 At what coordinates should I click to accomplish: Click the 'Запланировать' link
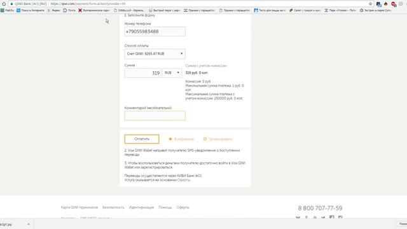tap(221, 139)
